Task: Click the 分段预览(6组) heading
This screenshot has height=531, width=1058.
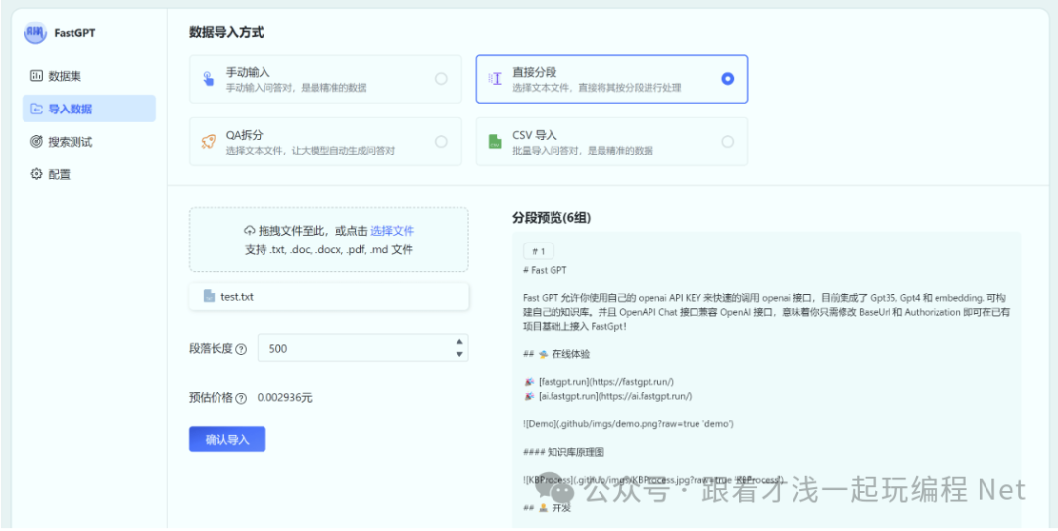Action: click(x=552, y=218)
